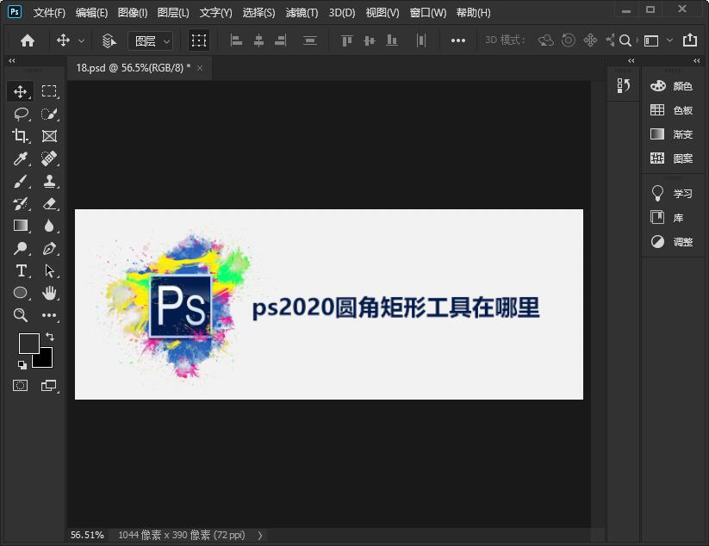This screenshot has width=709, height=546.
Task: Open the hidden tools ellipsis menu
Action: point(49,315)
